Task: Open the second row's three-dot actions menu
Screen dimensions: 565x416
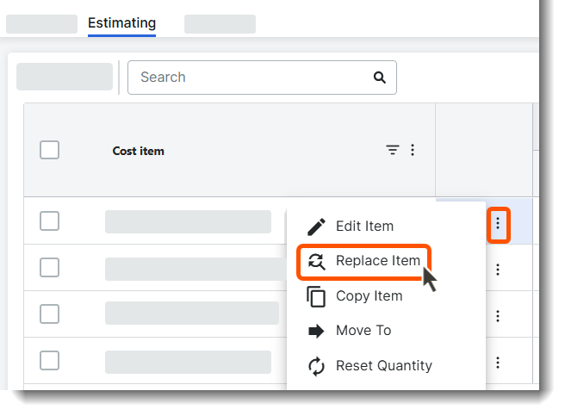Action: click(498, 270)
